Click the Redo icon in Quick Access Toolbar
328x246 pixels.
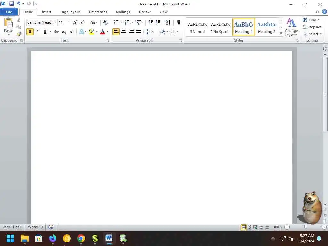[29, 4]
